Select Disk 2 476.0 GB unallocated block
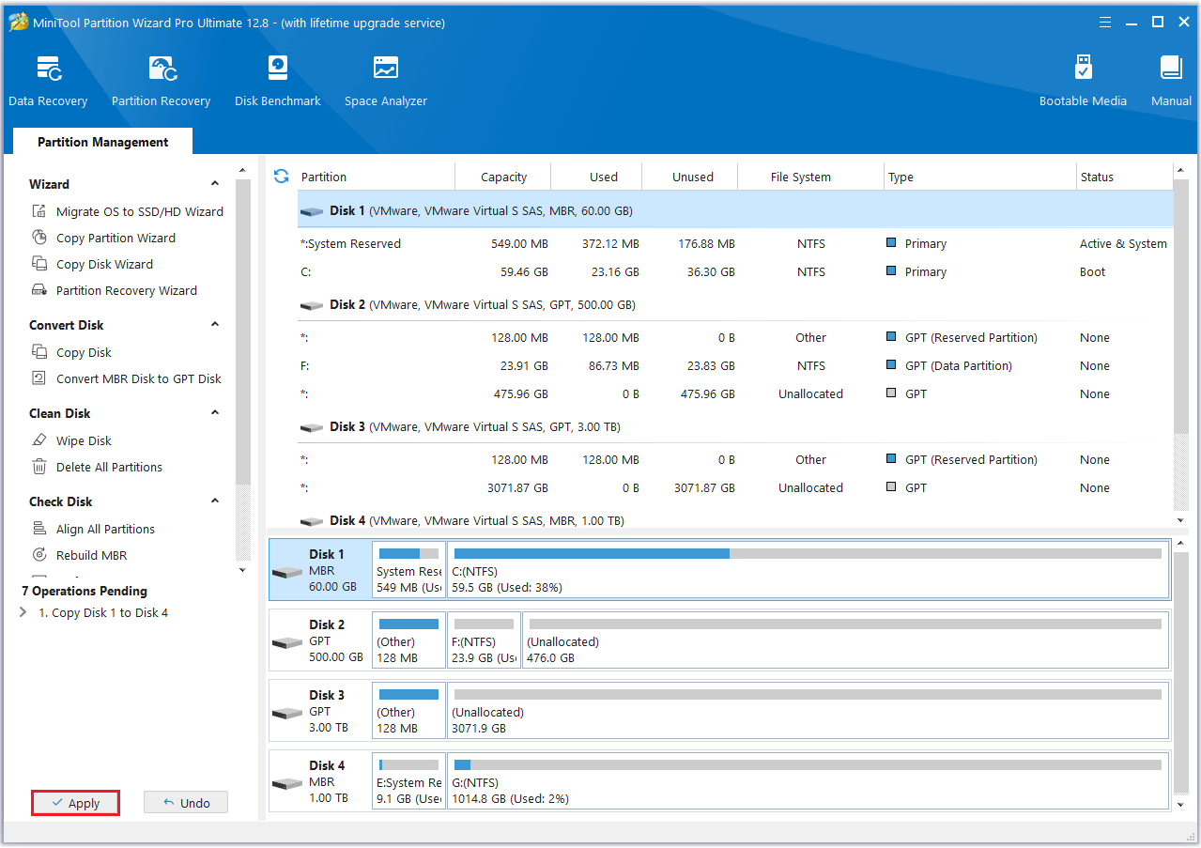 coord(846,640)
